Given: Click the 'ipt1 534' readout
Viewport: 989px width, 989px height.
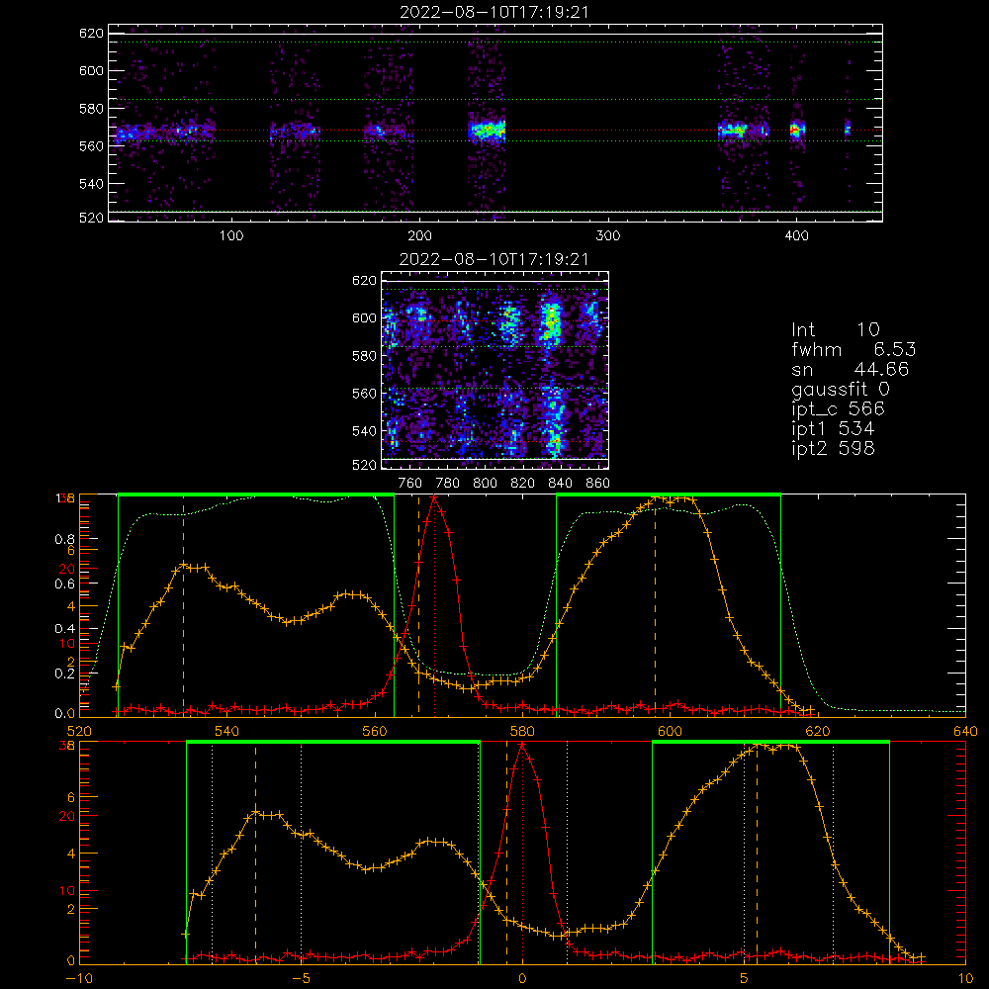Looking at the screenshot, I should (833, 428).
